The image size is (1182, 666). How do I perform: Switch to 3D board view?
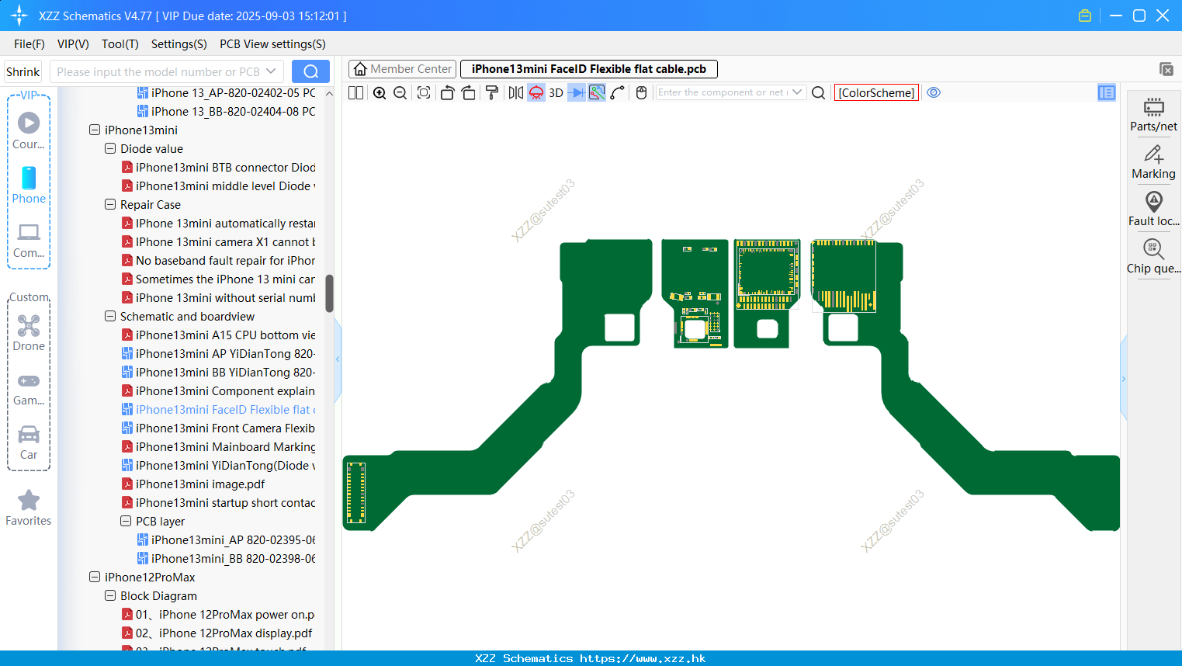556,92
